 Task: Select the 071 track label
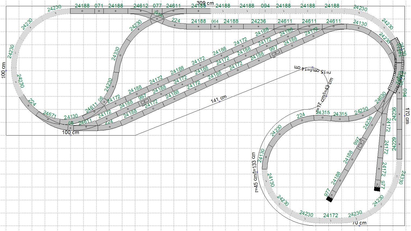(x=99, y=6)
